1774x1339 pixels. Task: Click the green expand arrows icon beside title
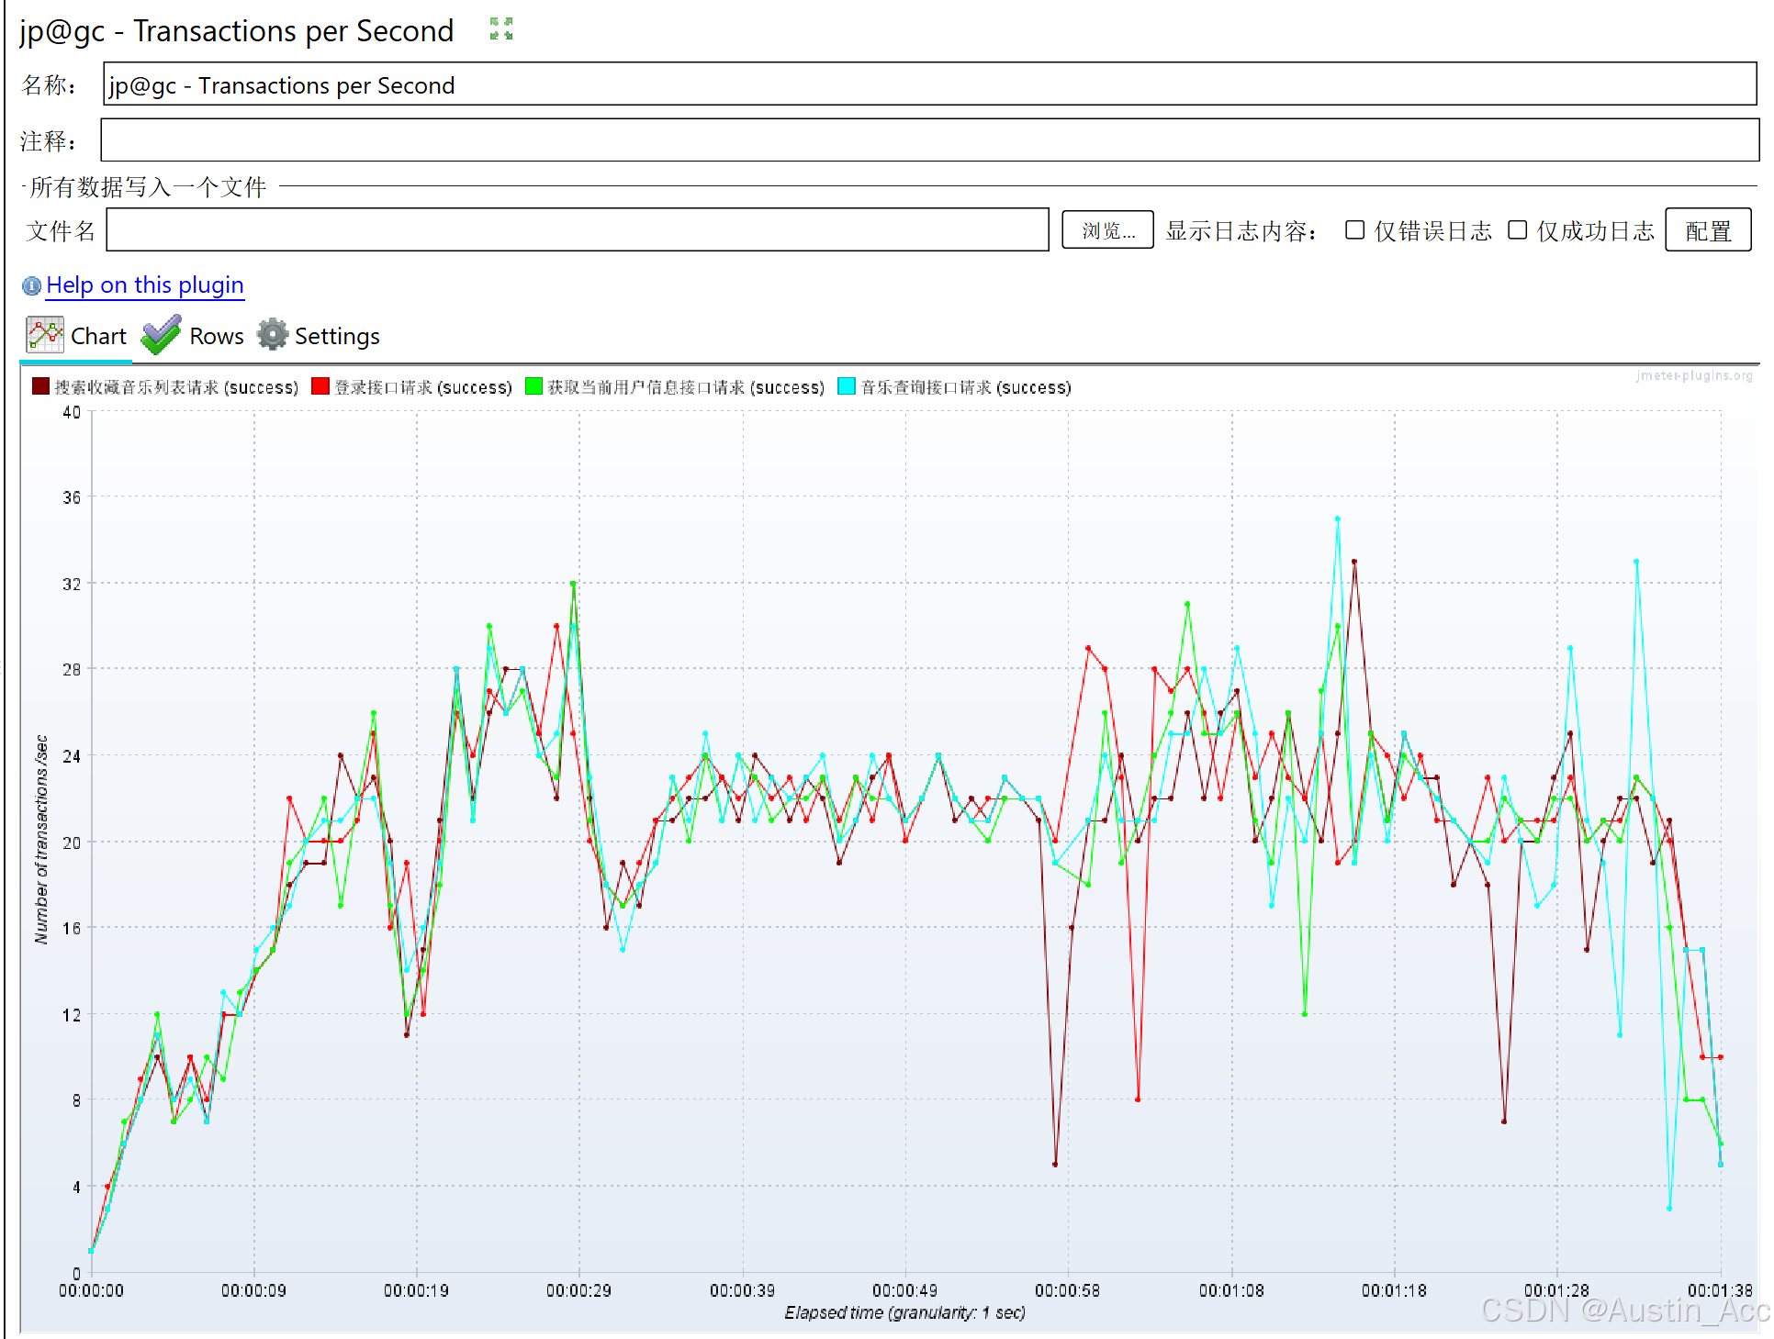tap(501, 29)
